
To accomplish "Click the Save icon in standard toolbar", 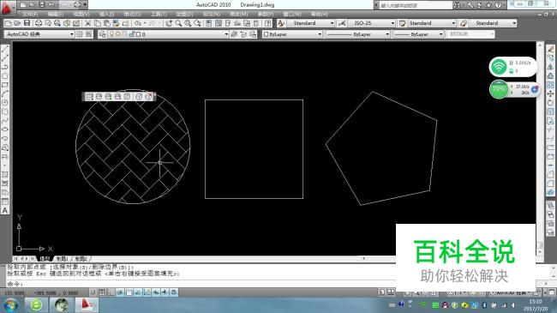I will 27,23.
